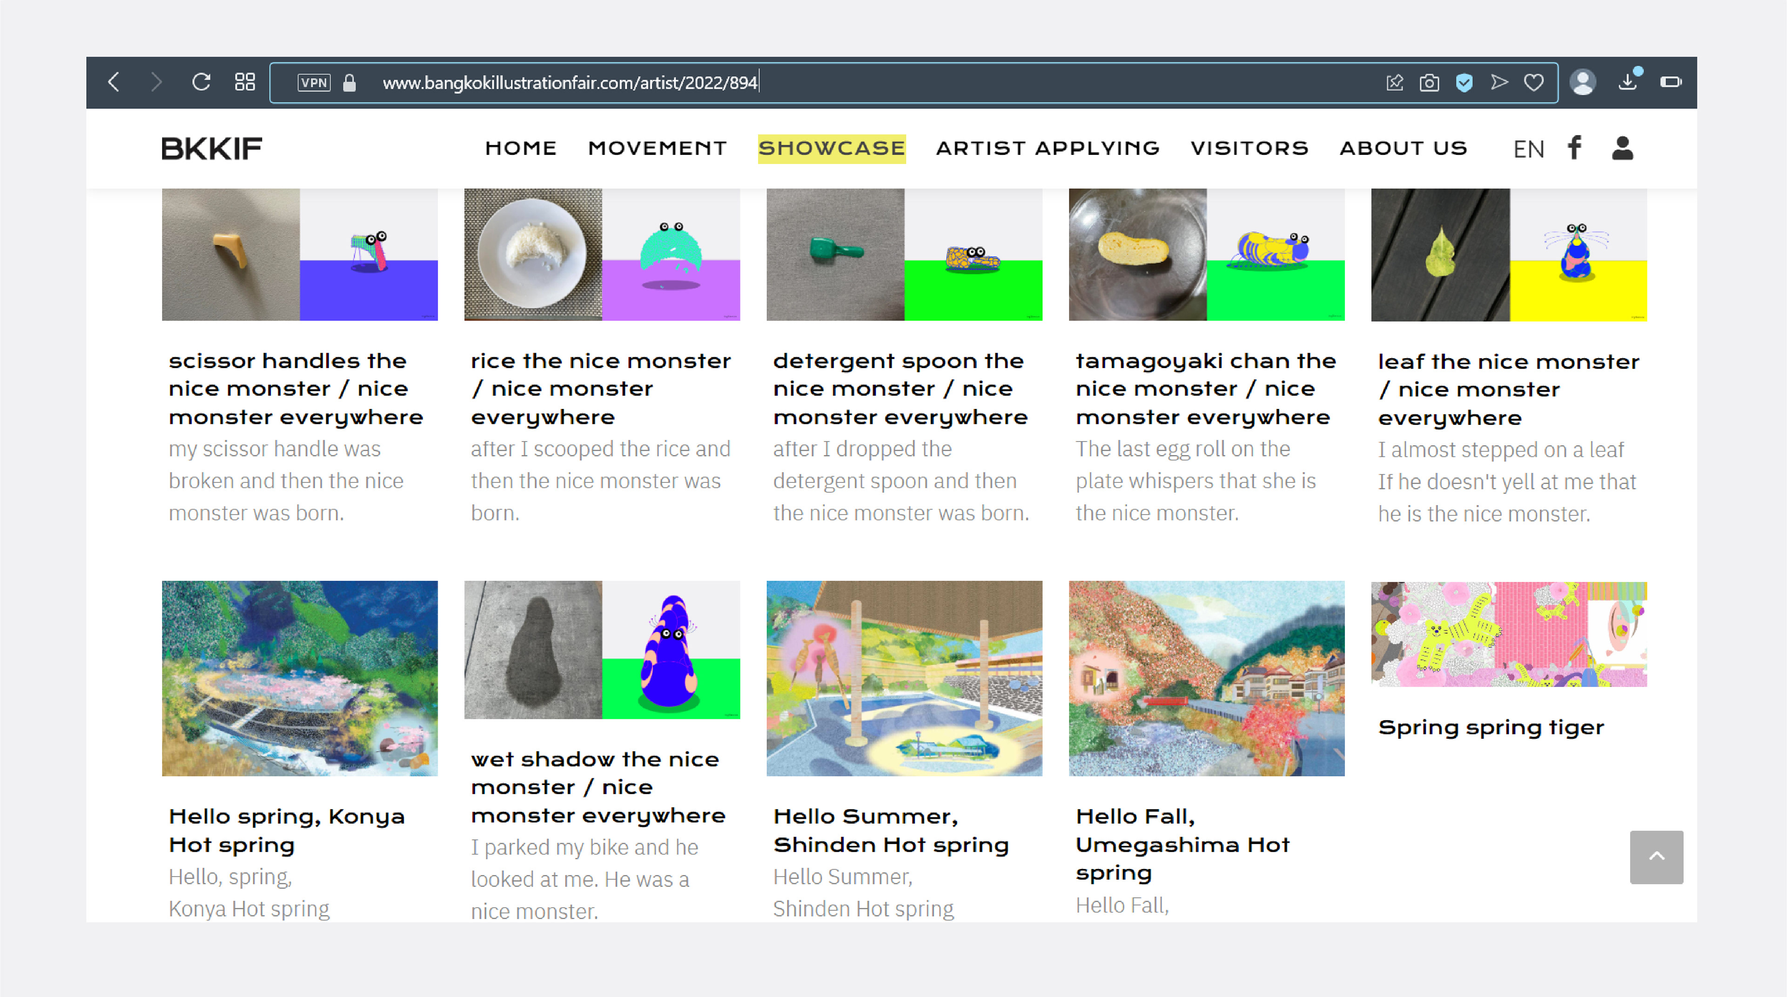Click 'The last egg roll on the plate' description
The width and height of the screenshot is (1787, 997).
(x=1195, y=481)
